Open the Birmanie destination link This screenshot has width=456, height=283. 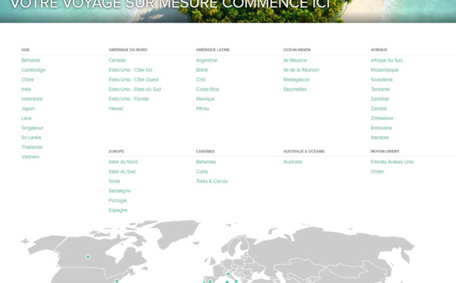(31, 60)
